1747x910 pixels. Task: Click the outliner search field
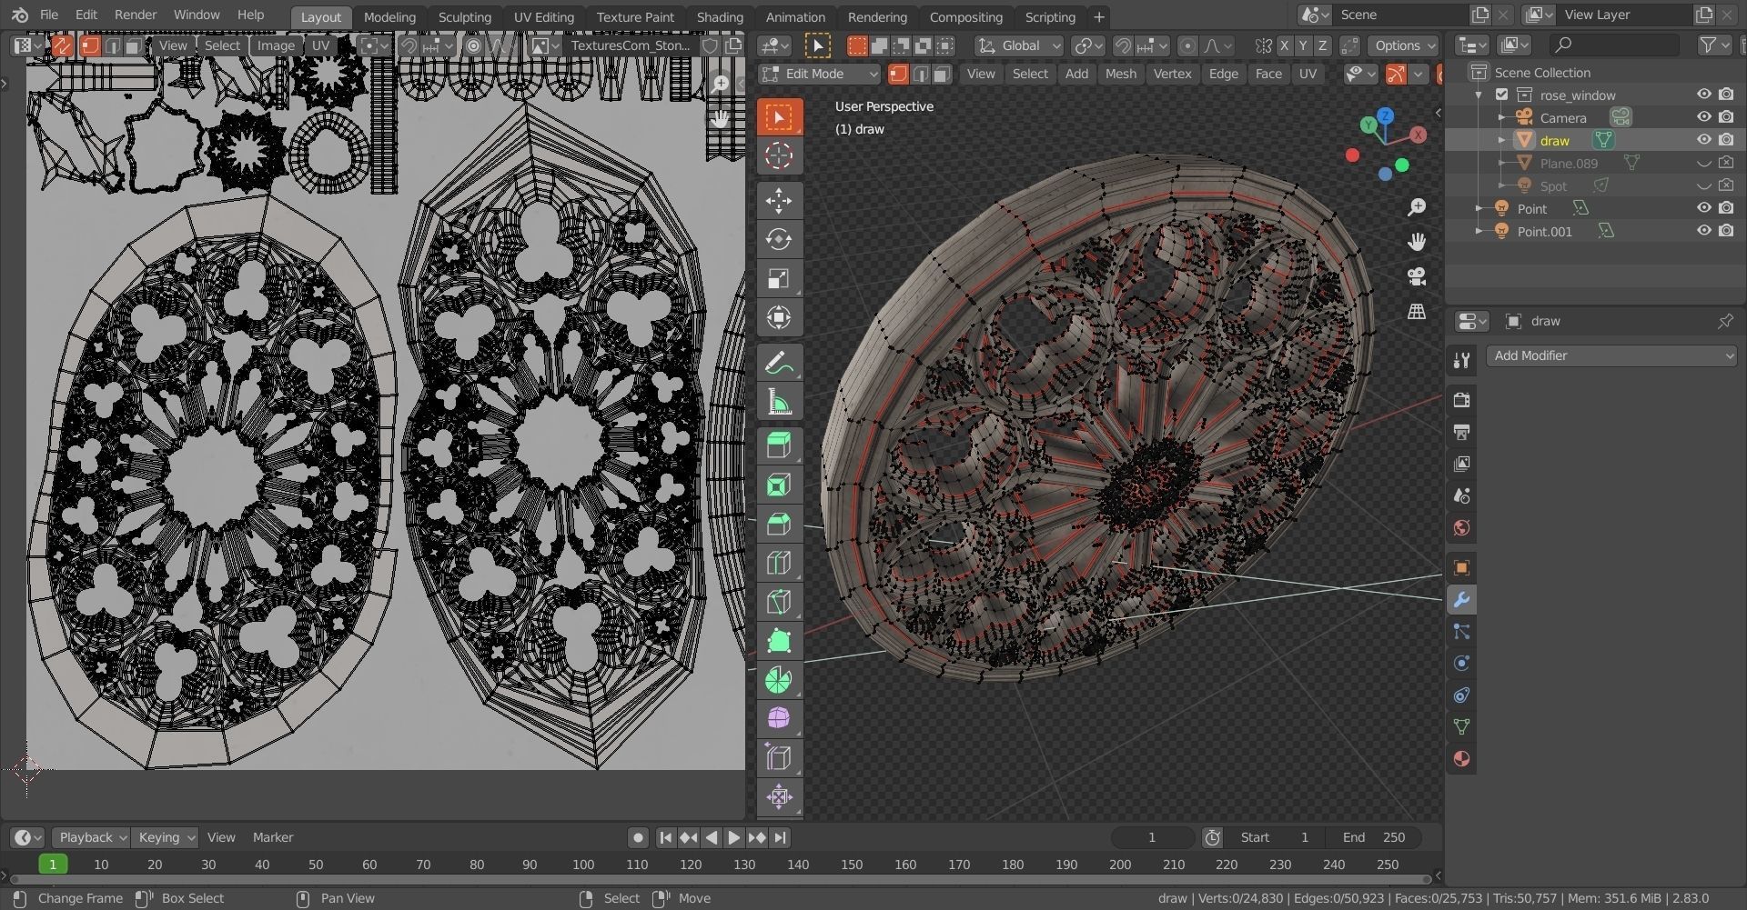[x=1614, y=45]
